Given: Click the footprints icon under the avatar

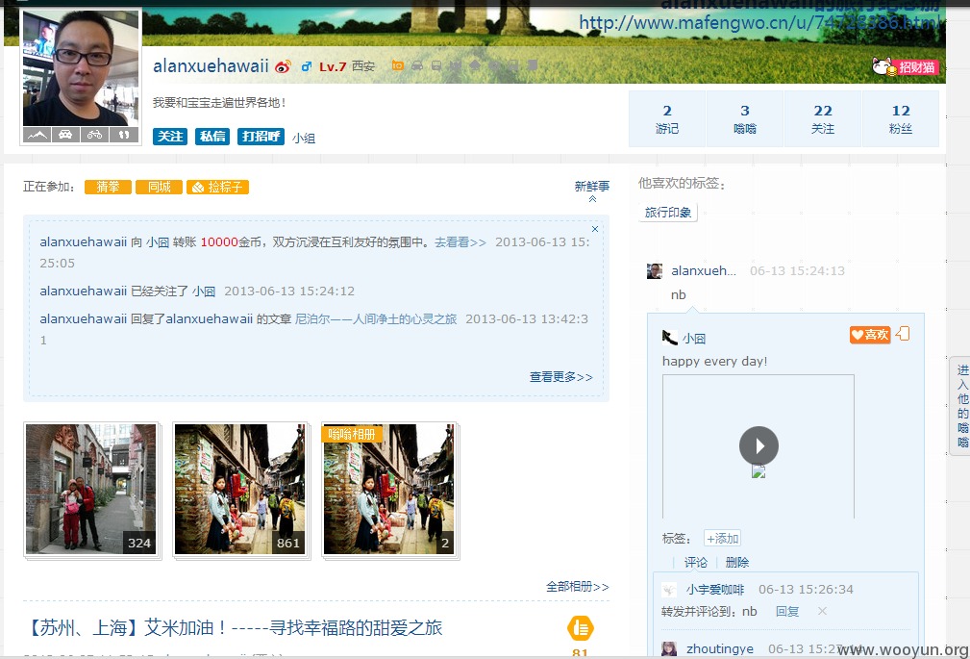Looking at the screenshot, I should pos(124,135).
